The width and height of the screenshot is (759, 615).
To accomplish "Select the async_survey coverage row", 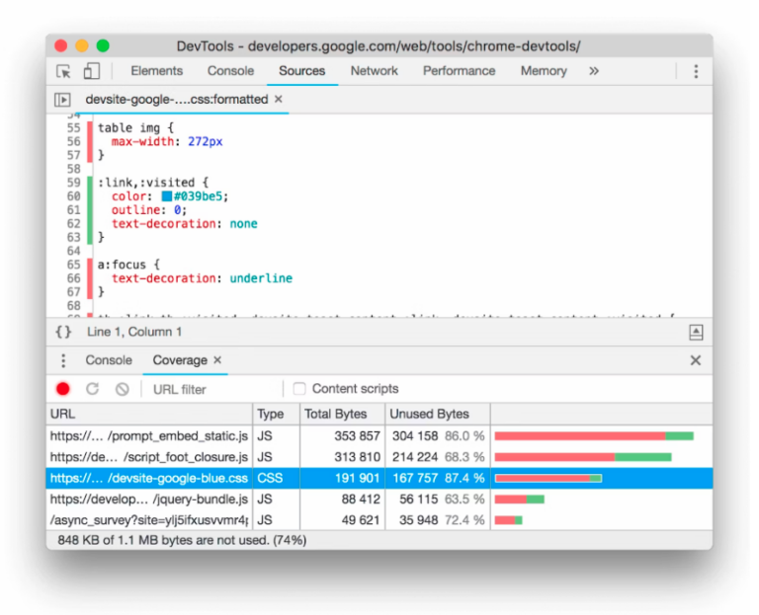I will click(x=379, y=520).
